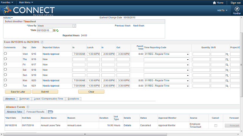
Task: Add comment for Tue 6/21 row
Action: 5,85
